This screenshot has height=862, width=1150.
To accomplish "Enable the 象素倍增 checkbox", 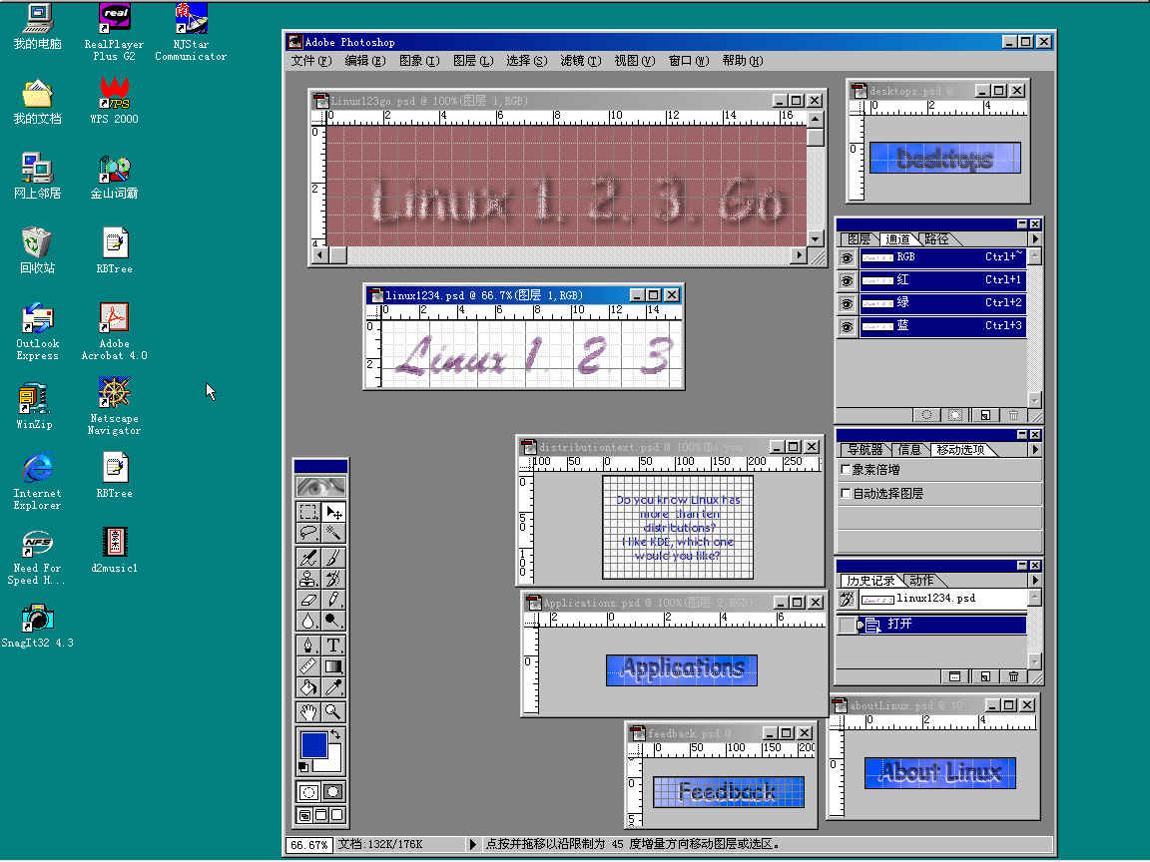I will click(x=847, y=469).
